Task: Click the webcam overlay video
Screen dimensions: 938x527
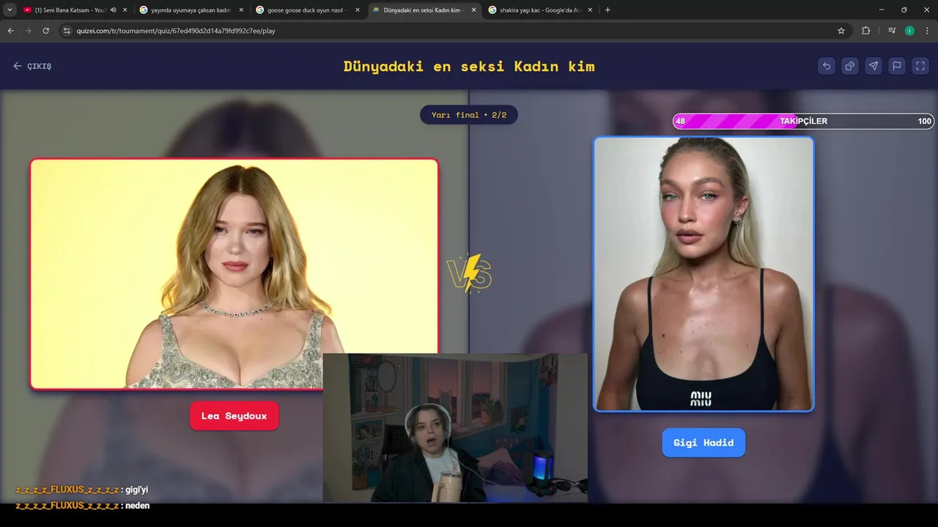Action: [455, 428]
